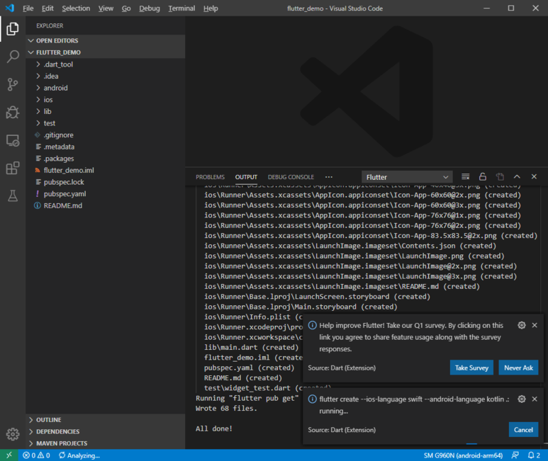Show more panel tabs via ellipsis

point(329,177)
